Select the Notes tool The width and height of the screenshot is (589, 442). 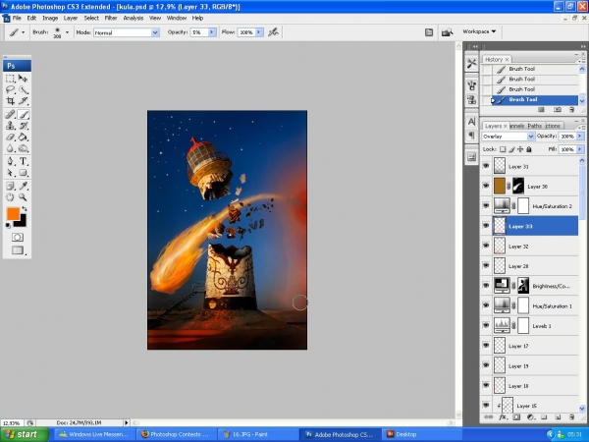pyautogui.click(x=10, y=186)
